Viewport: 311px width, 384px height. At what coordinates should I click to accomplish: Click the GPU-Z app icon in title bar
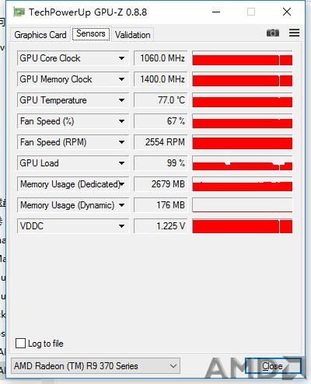pyautogui.click(x=19, y=12)
